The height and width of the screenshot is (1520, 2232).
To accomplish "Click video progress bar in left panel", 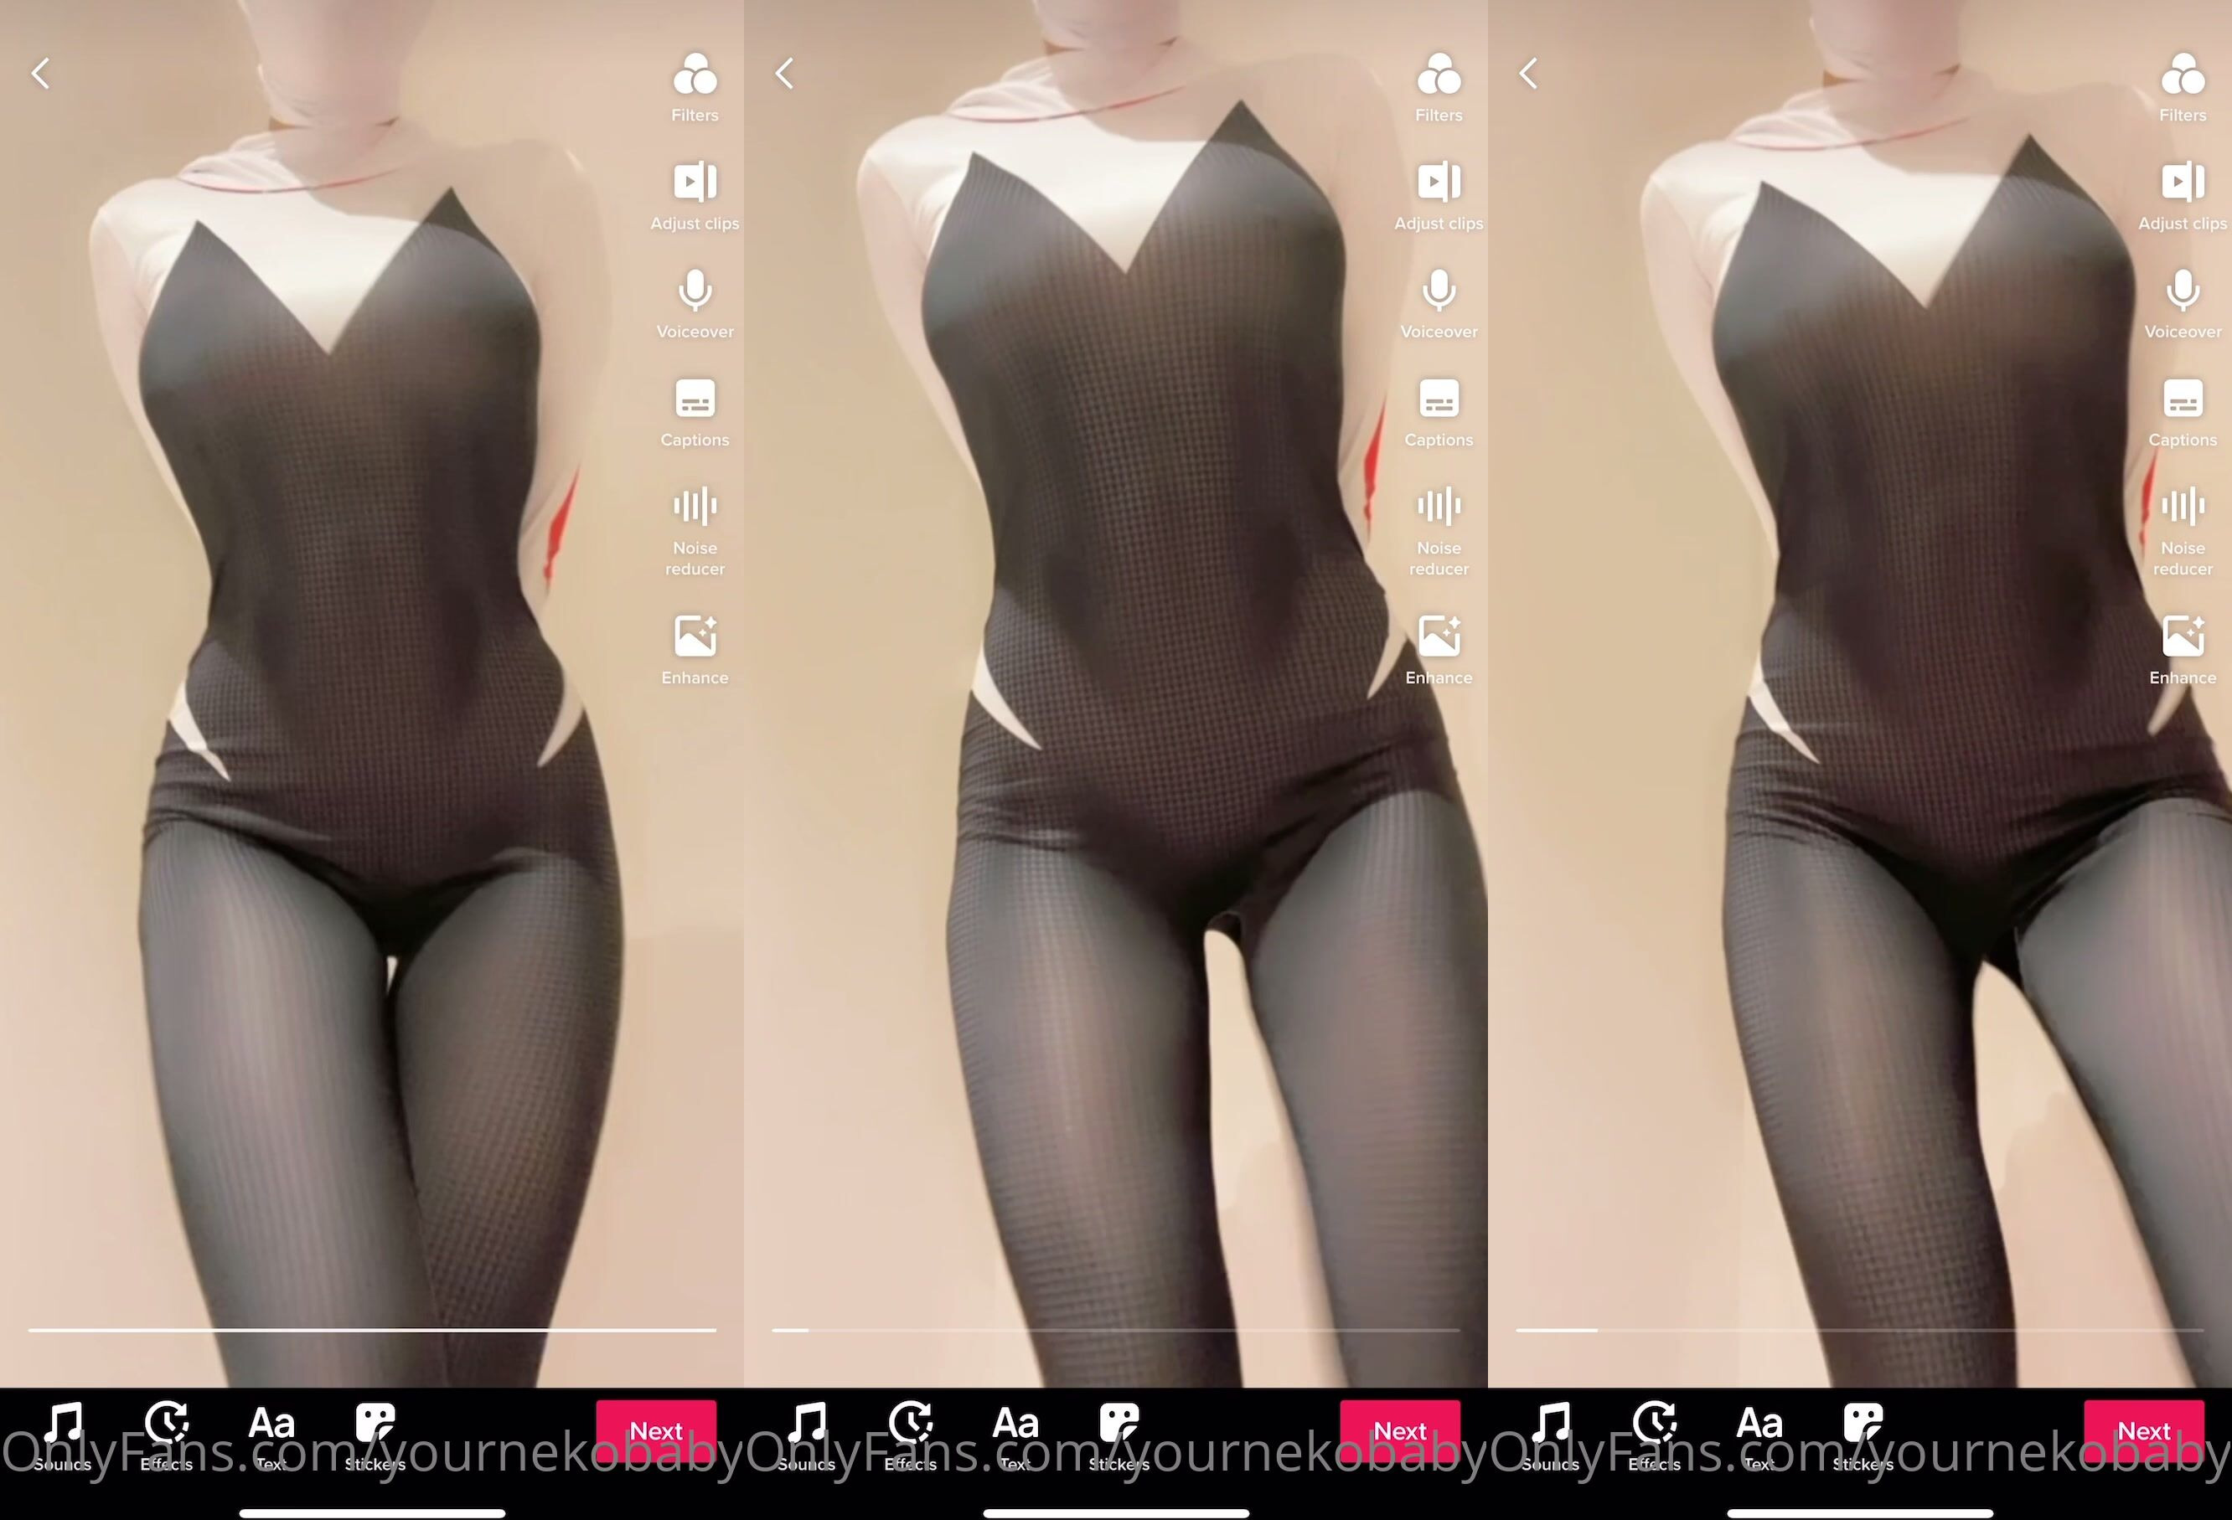I will point(372,1330).
